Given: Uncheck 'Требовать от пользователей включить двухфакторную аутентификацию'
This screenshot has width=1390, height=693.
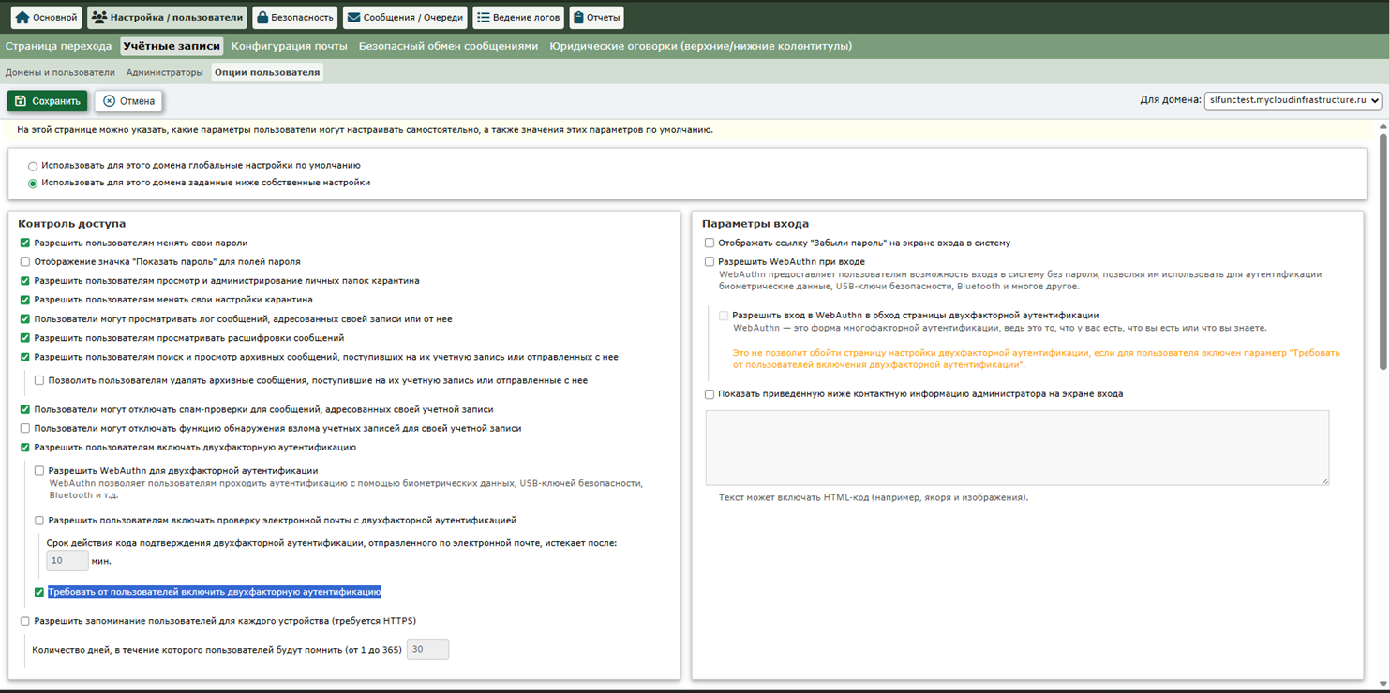Looking at the screenshot, I should coord(39,593).
